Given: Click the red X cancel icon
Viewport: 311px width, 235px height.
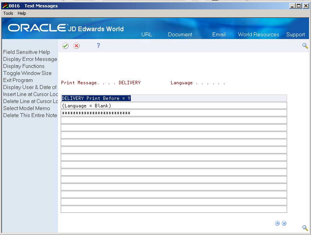Looking at the screenshot, I should [x=76, y=46].
